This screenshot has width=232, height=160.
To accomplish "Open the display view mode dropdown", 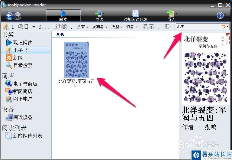I will (x=168, y=27).
